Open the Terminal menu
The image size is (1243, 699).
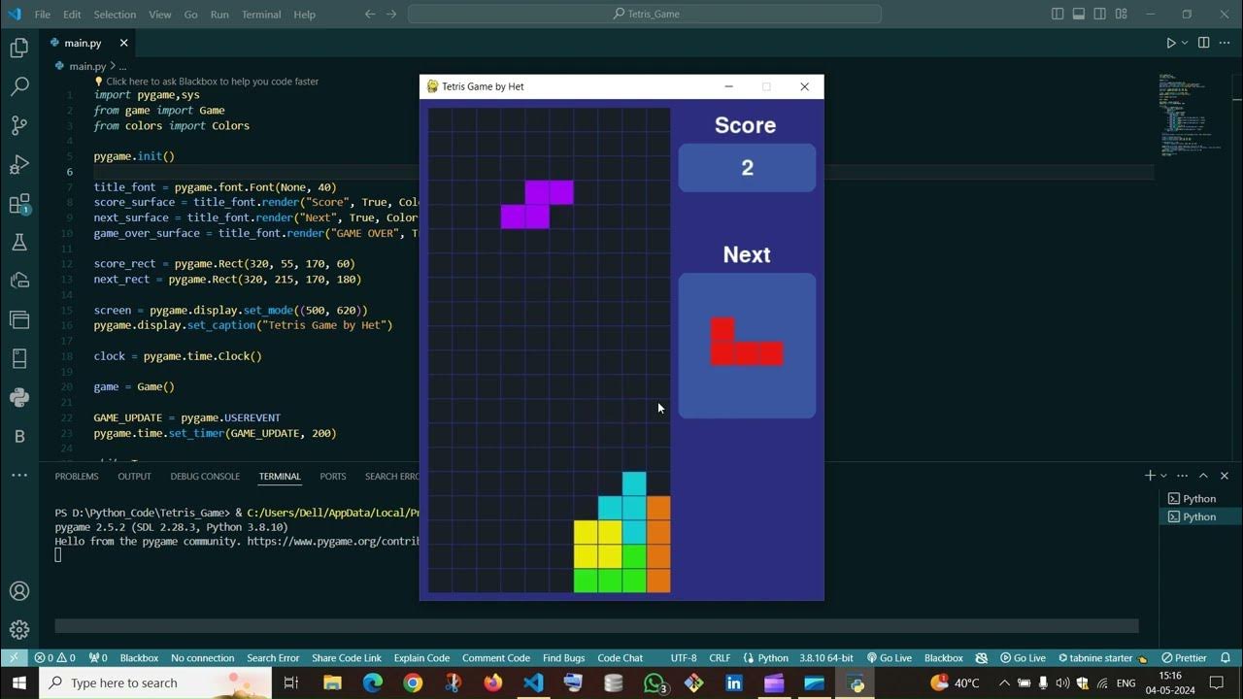click(x=261, y=15)
